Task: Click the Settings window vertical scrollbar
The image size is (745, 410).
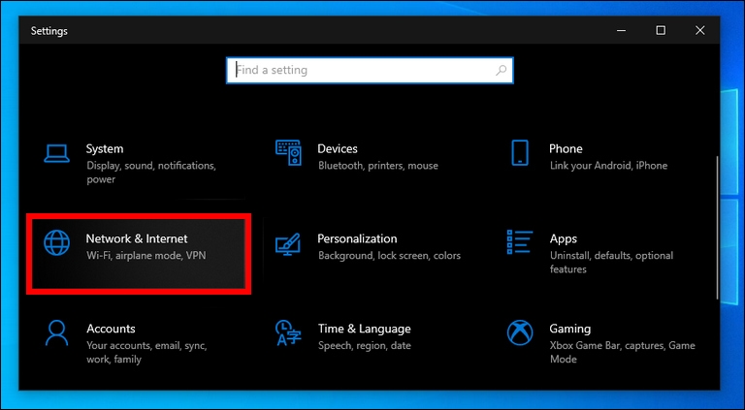Action: tap(717, 228)
